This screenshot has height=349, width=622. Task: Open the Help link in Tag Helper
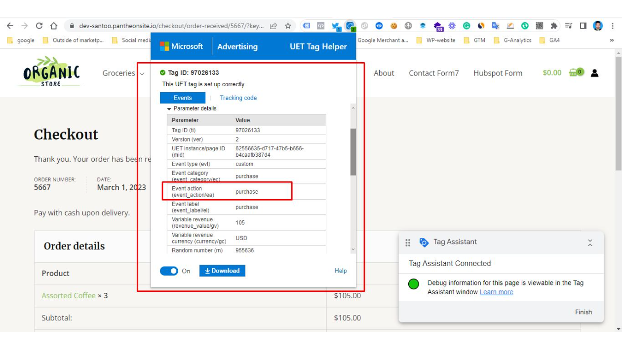[x=341, y=271]
